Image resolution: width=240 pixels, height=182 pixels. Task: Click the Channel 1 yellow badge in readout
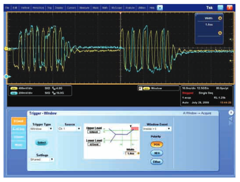tap(14, 88)
